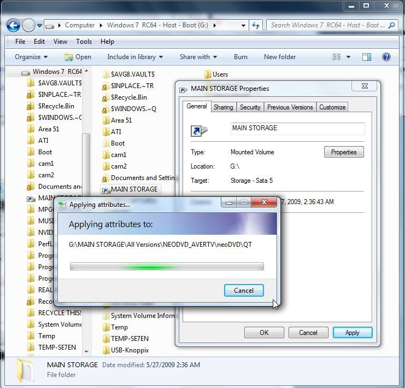The height and width of the screenshot is (388, 405).
Task: Click the forward navigation arrow
Action: pyautogui.click(x=28, y=25)
